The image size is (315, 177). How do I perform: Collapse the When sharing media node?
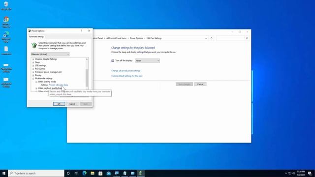pos(36,82)
